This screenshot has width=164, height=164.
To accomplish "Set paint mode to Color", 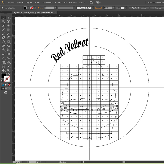I will point(3,85).
